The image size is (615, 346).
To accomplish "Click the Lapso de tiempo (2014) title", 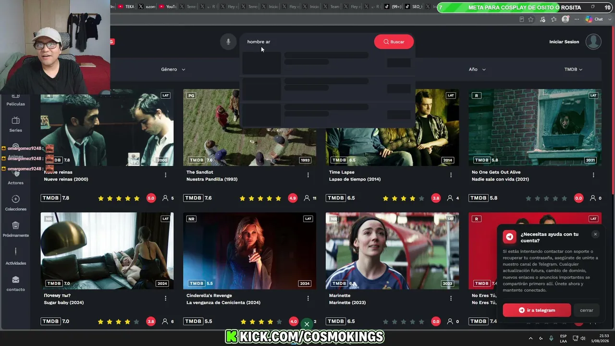I will click(x=355, y=179).
